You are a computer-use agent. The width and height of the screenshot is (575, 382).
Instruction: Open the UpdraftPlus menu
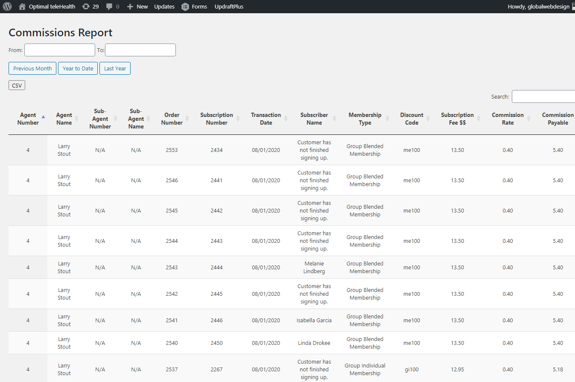pos(229,6)
